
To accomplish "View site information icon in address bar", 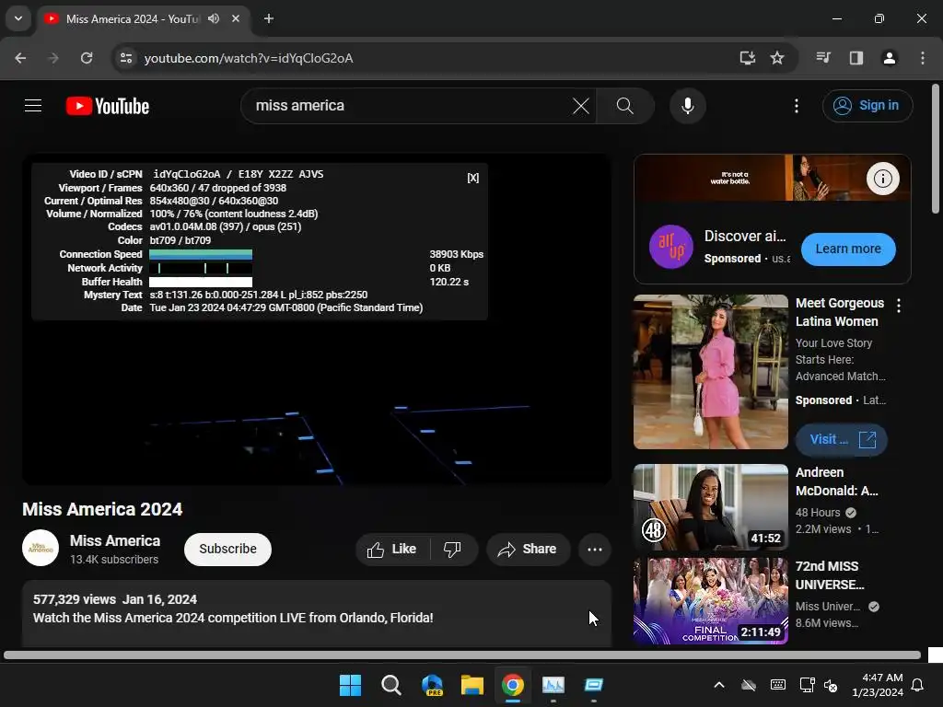I will (x=126, y=58).
